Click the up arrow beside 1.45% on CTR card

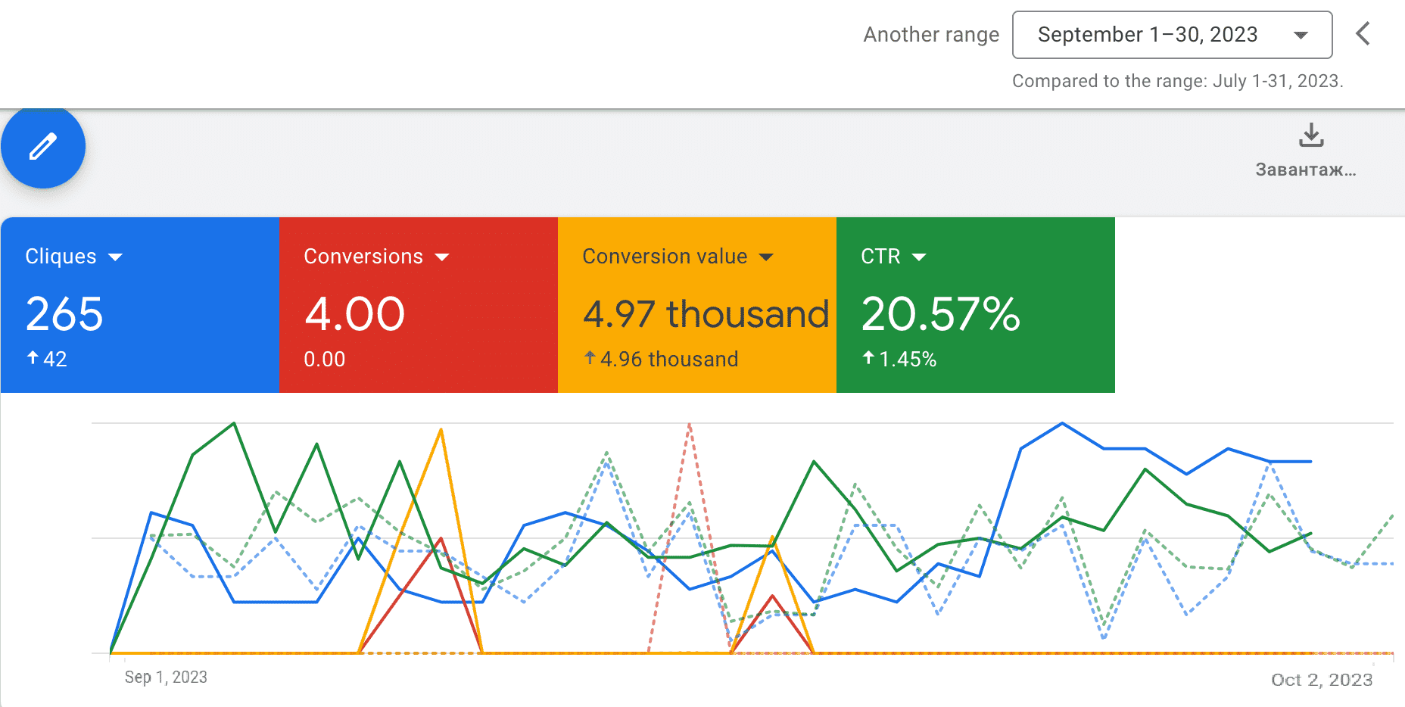pos(868,359)
